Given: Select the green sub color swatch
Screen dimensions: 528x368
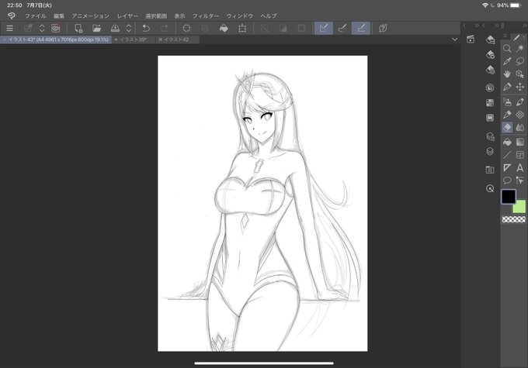Looking at the screenshot, I should (520, 207).
